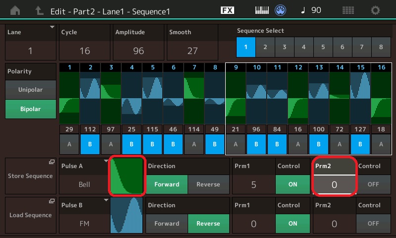Select the Amplitude value 96

click(138, 50)
